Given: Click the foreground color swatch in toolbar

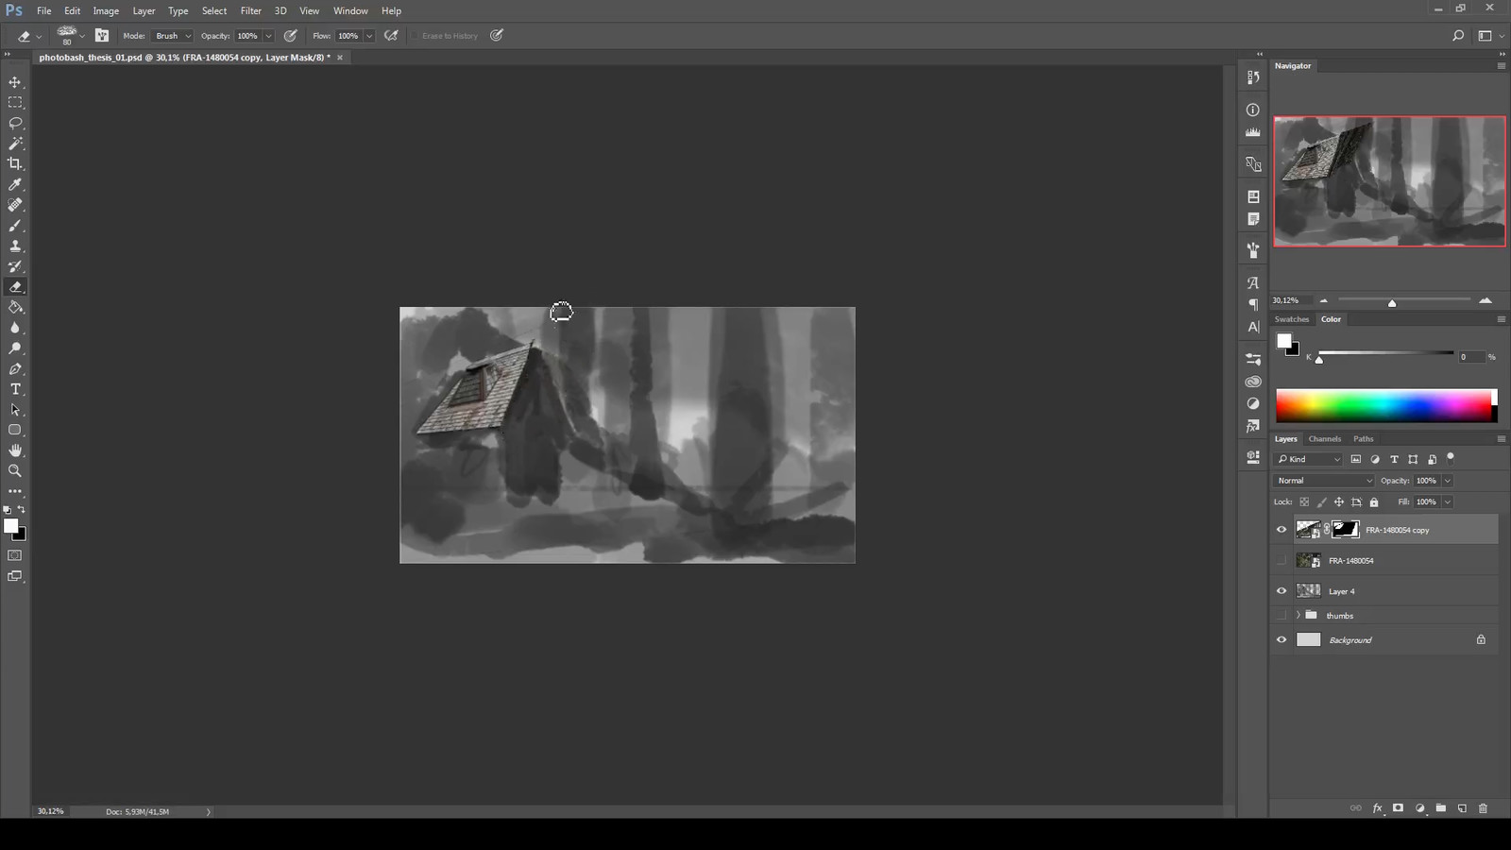Looking at the screenshot, I should (10, 526).
